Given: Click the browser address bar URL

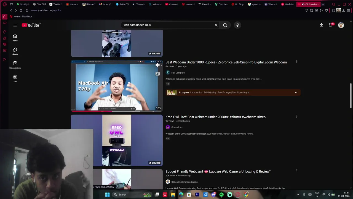Looking at the screenshot, I should pos(46,10).
